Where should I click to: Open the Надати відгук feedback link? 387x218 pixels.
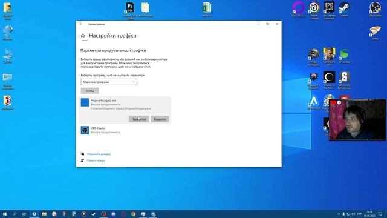point(96,160)
